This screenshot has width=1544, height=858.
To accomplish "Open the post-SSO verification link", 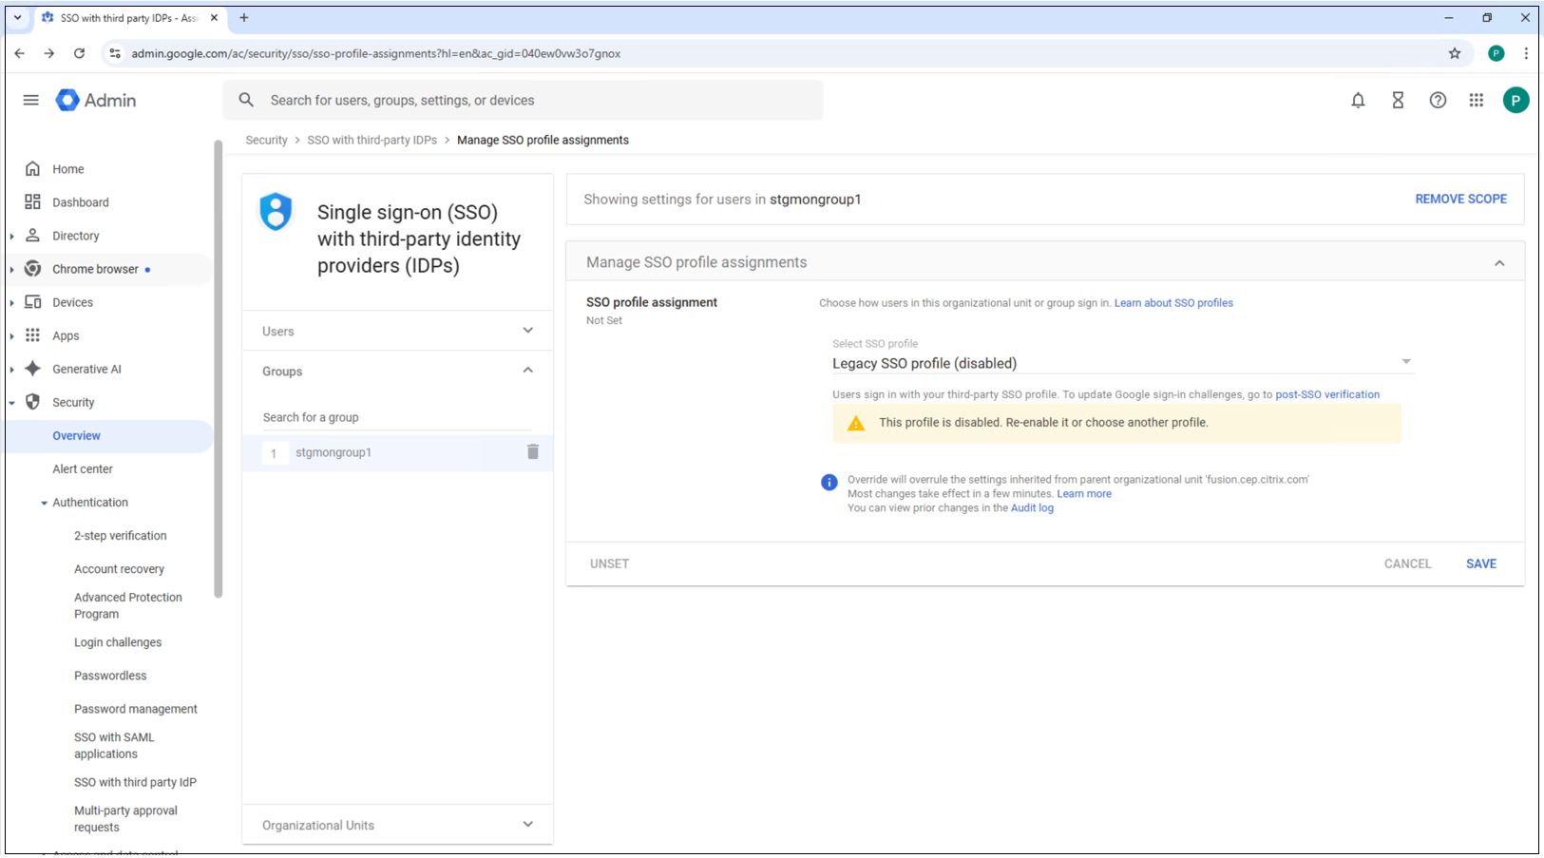I will [1327, 394].
